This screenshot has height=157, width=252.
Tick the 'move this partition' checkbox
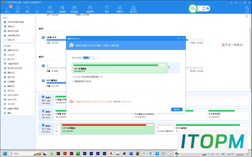coord(73,81)
